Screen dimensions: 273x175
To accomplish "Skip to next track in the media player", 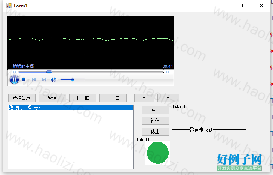I will tap(43, 80).
